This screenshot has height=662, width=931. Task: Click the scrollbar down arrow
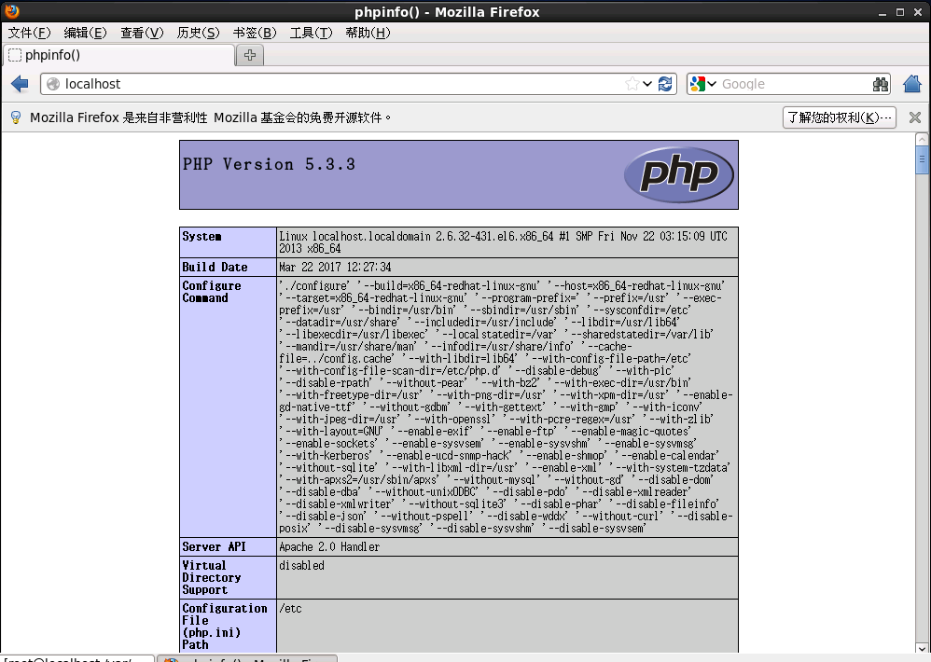[x=922, y=648]
